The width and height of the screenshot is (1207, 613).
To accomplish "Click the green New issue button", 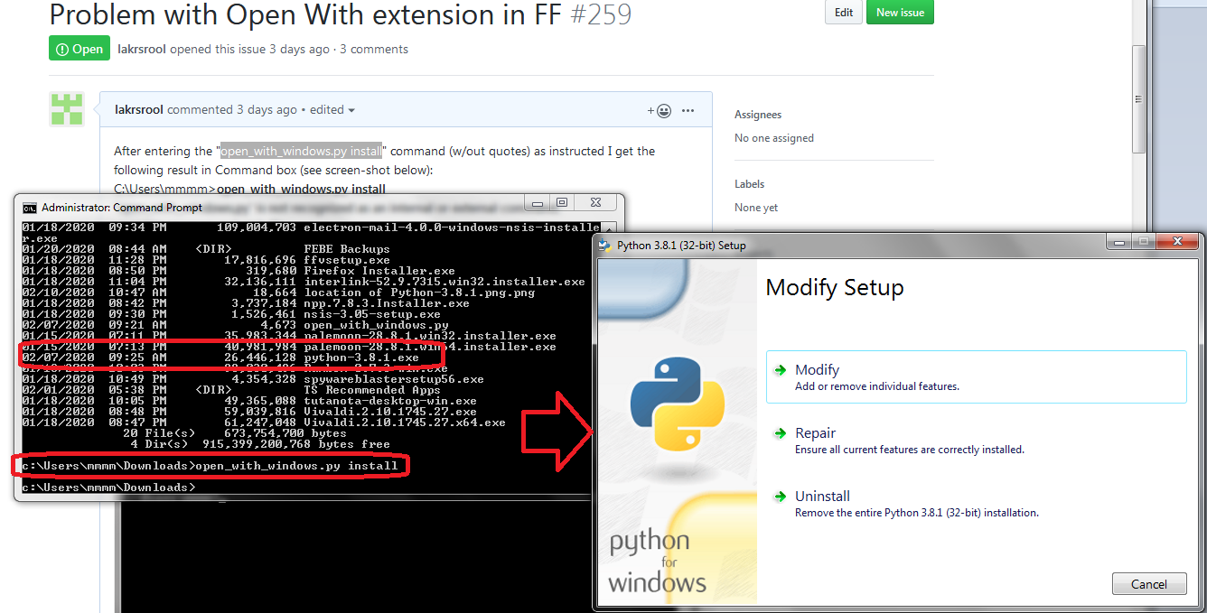I will point(900,12).
